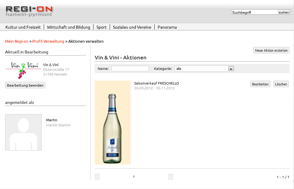The image size is (294, 189).
Task: Click the Regi-on hameln-pyrmont logo
Action: (29, 11)
